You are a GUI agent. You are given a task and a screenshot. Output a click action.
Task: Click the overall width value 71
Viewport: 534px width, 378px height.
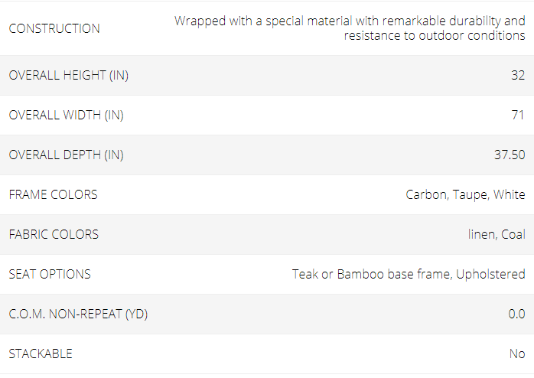click(x=518, y=115)
